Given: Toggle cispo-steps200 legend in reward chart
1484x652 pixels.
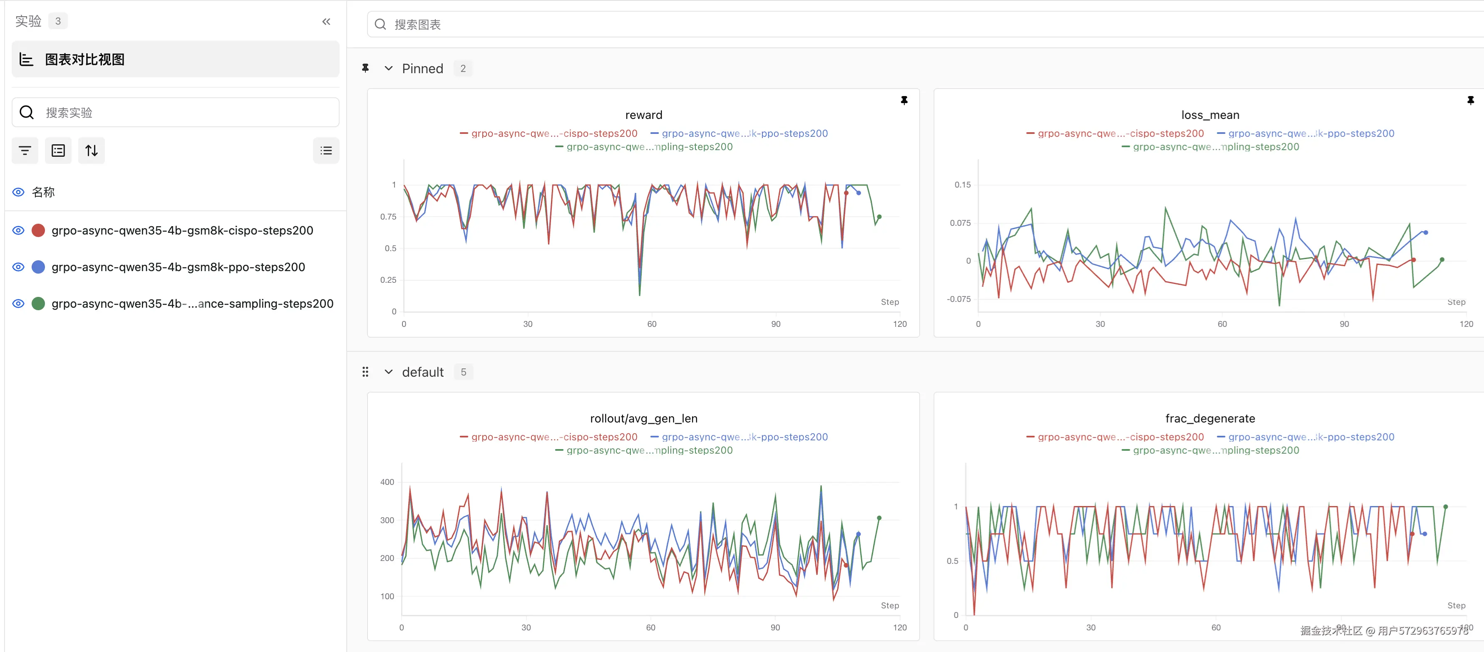Looking at the screenshot, I should (548, 133).
